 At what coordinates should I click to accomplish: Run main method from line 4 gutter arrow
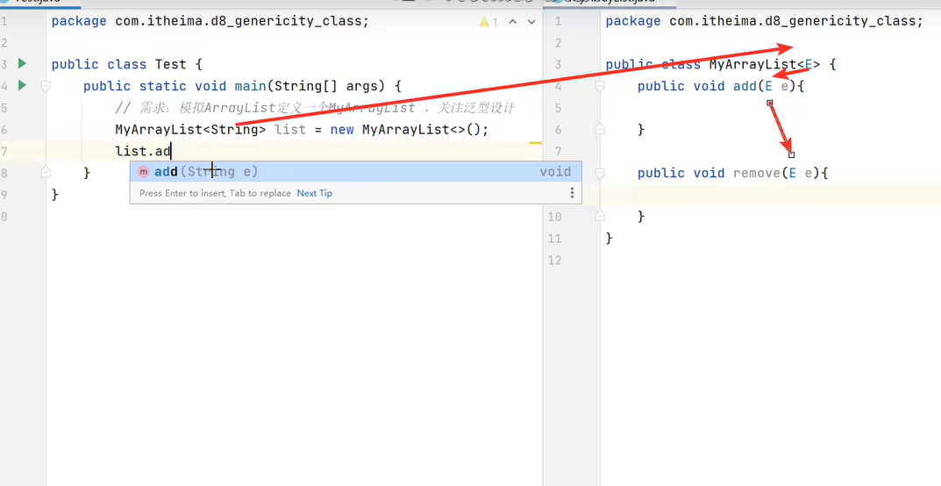coord(22,85)
